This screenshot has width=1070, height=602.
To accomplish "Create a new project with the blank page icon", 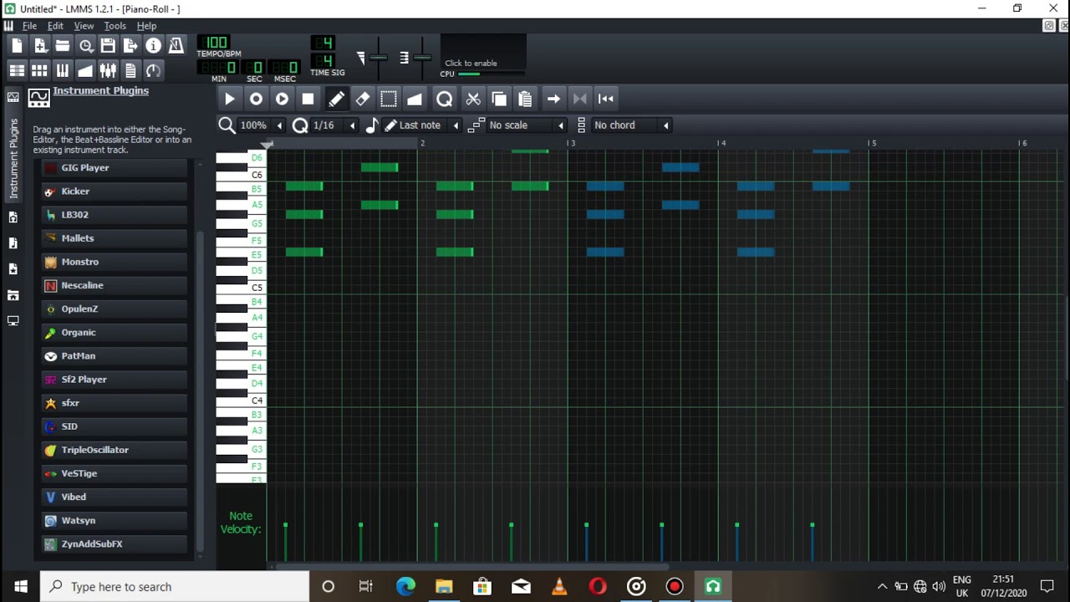I will click(17, 45).
